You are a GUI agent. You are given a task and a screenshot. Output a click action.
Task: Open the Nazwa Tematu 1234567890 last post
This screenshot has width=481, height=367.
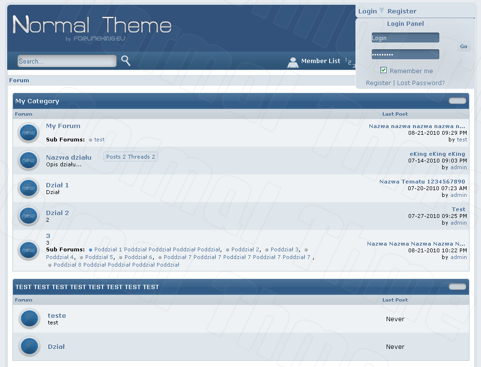coord(422,182)
